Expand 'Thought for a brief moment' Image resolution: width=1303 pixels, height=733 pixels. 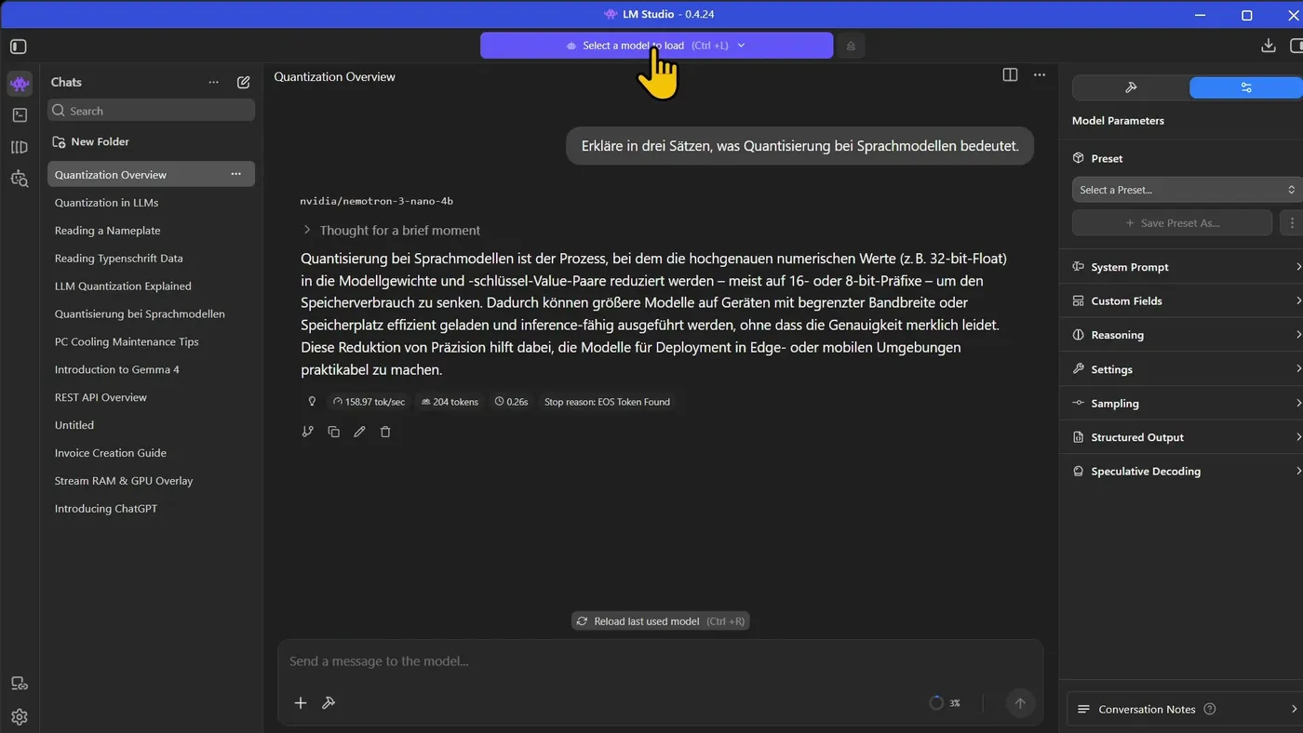[x=392, y=231]
